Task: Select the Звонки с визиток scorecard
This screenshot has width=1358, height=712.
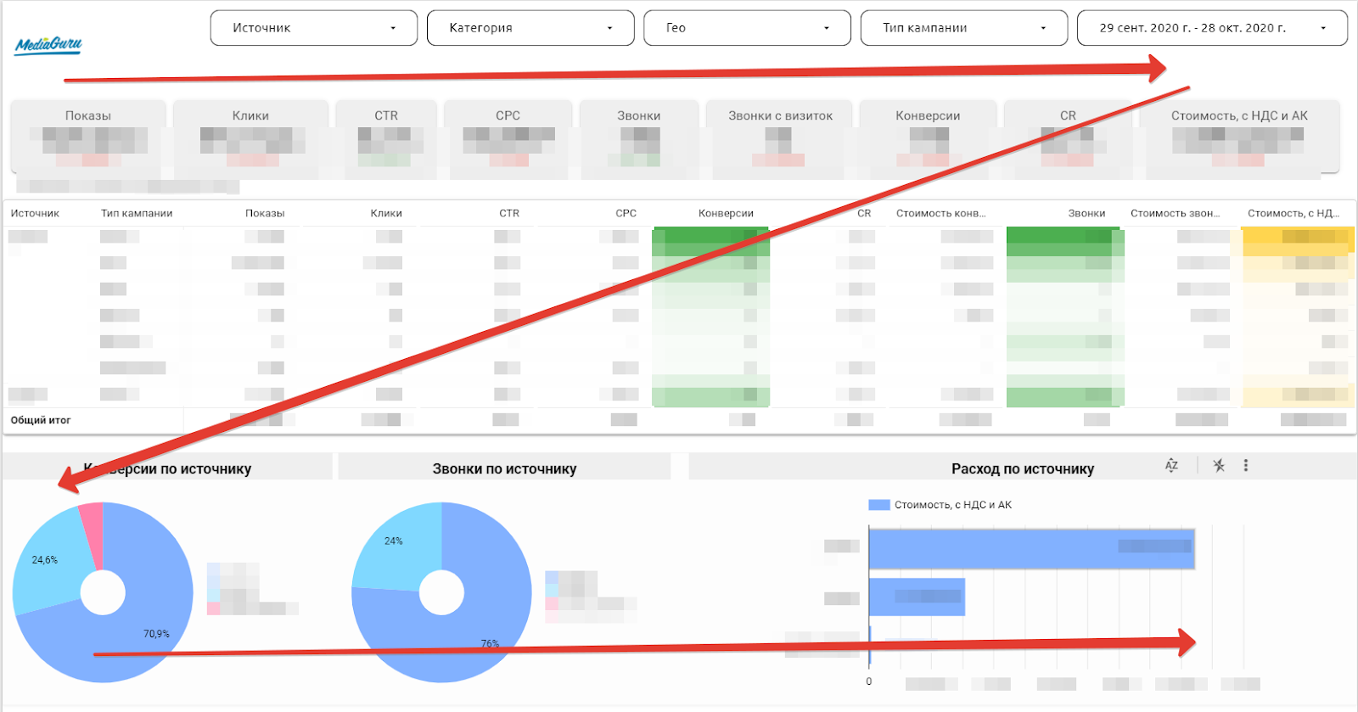Action: tap(780, 136)
